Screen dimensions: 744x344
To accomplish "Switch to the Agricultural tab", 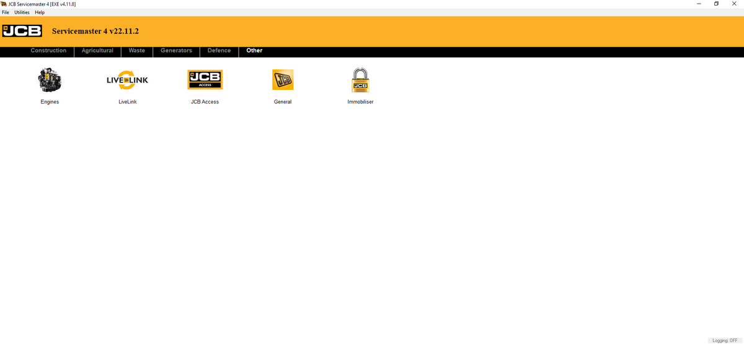I will tap(97, 51).
